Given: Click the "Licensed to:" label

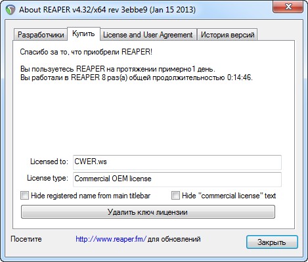Looking at the screenshot, I should click(x=49, y=162).
